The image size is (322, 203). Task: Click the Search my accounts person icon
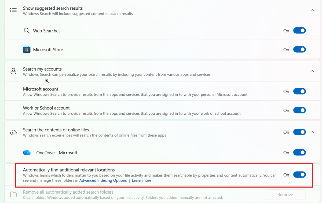[x=13, y=71]
